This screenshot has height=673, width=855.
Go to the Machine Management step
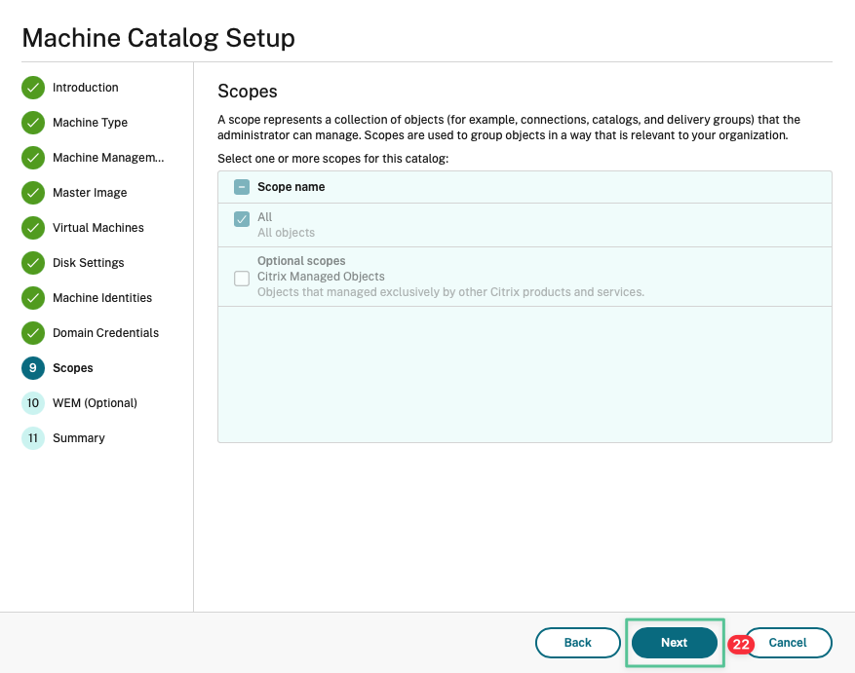click(107, 158)
